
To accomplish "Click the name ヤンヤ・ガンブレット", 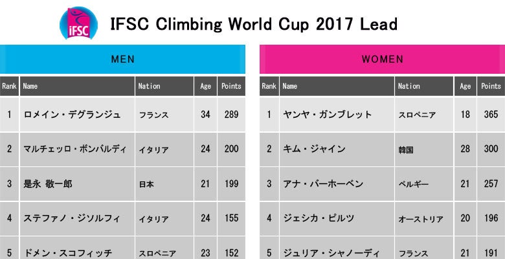I will [x=327, y=115].
